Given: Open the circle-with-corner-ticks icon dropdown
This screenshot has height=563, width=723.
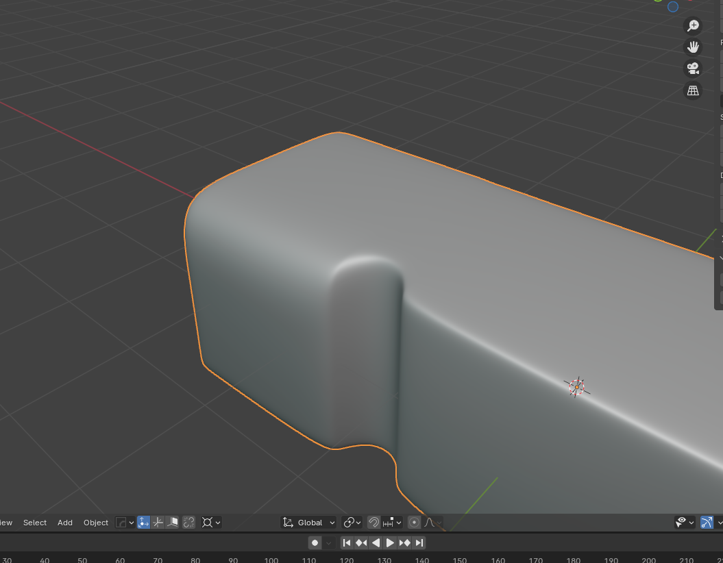Looking at the screenshot, I should point(211,523).
